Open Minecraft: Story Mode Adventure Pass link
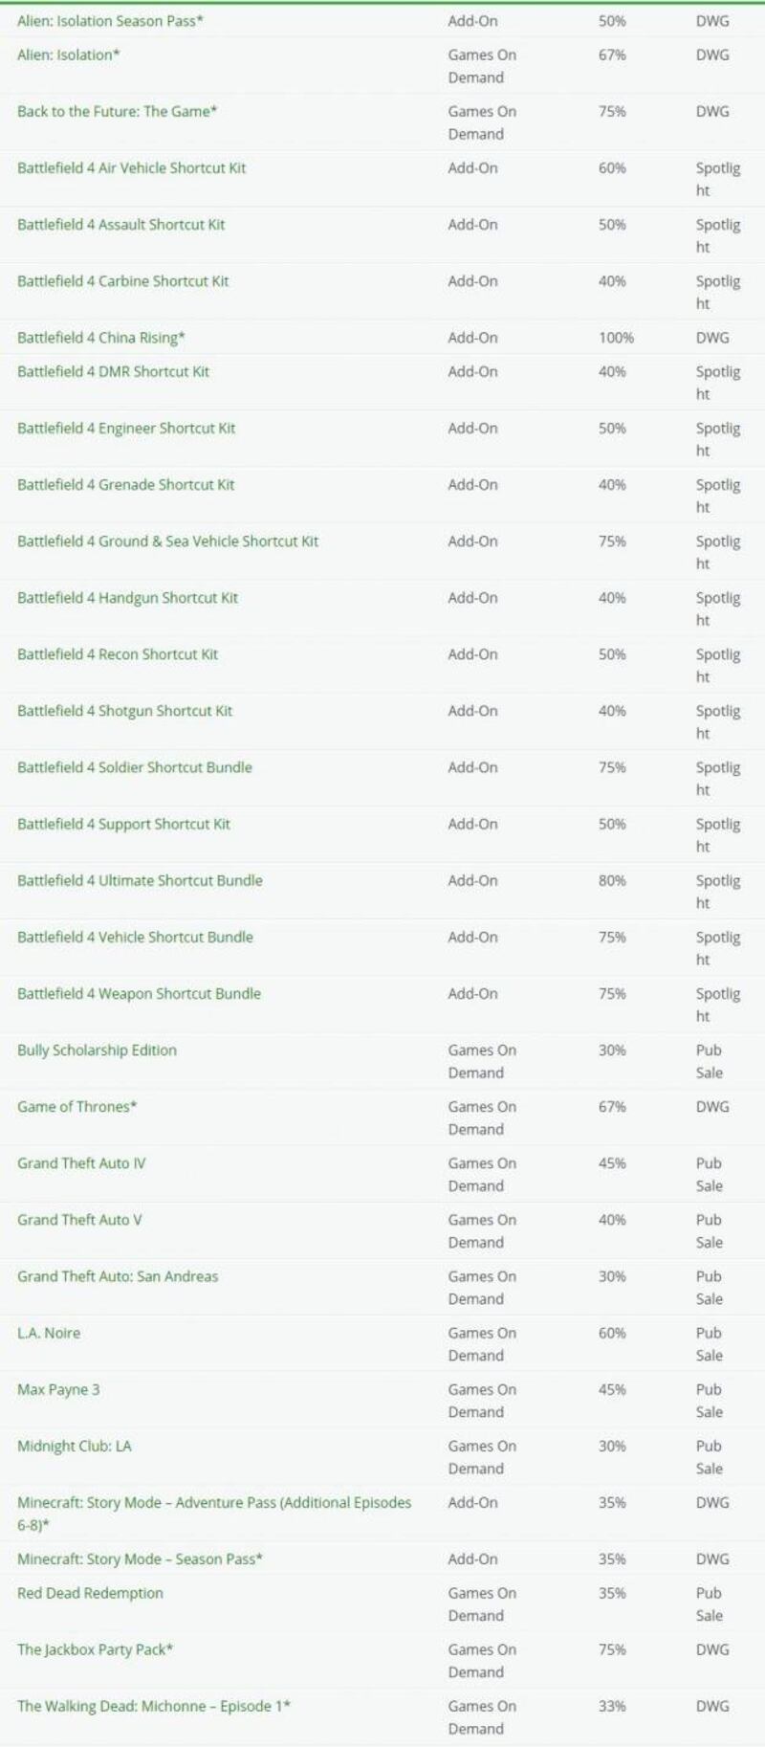765x1747 pixels. click(214, 1502)
